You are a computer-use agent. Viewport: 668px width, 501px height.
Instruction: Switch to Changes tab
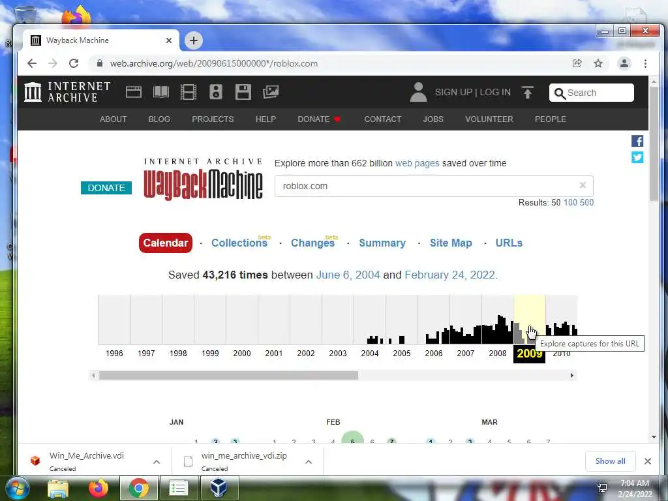[312, 243]
